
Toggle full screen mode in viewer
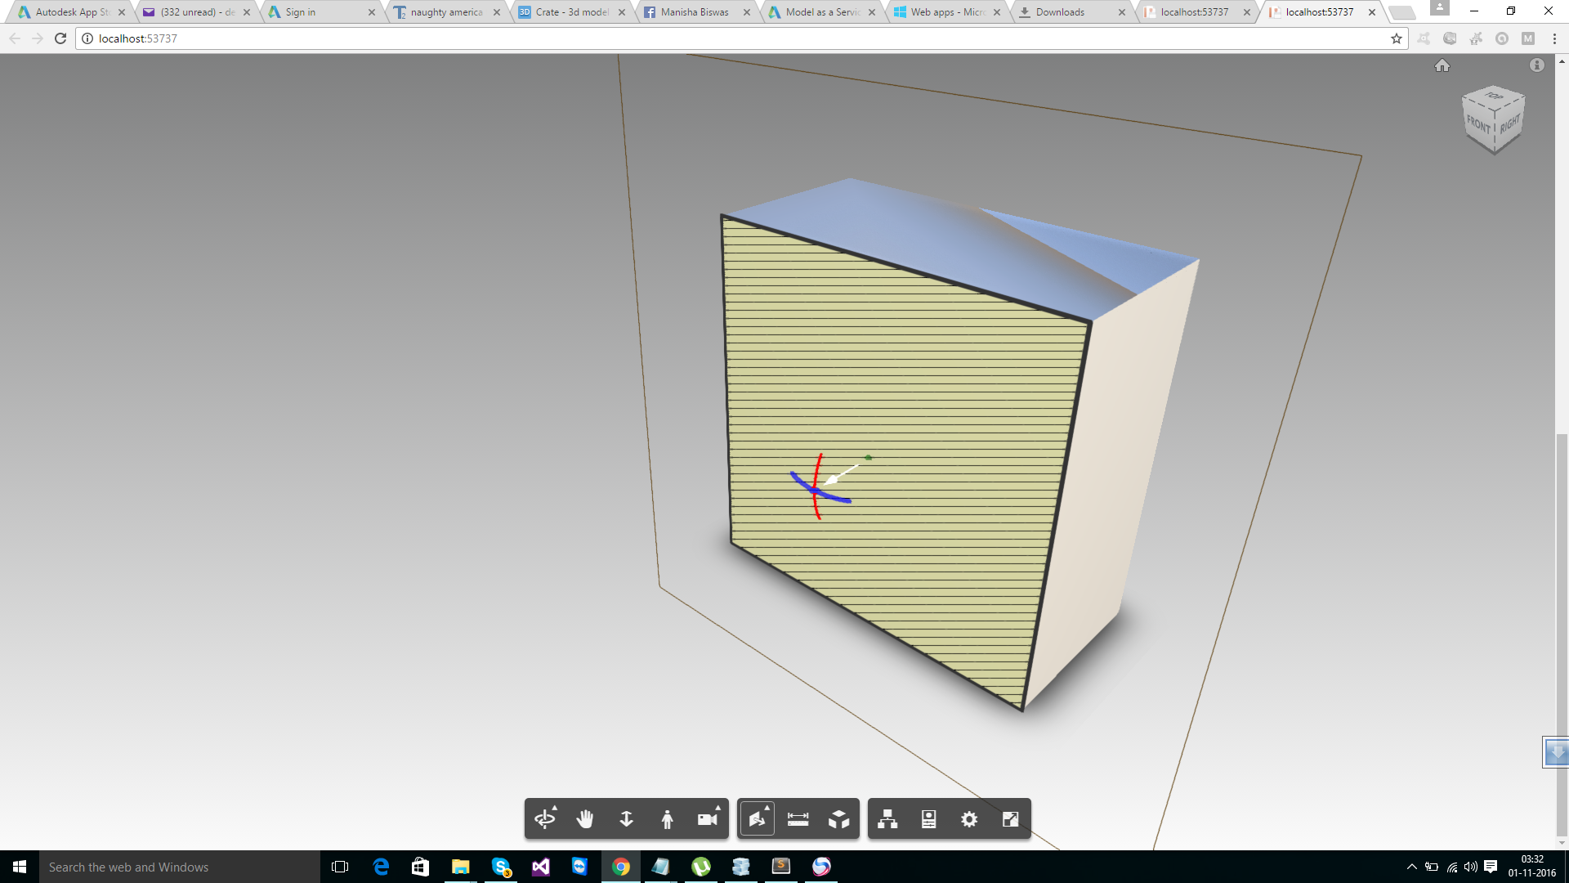(x=1011, y=819)
